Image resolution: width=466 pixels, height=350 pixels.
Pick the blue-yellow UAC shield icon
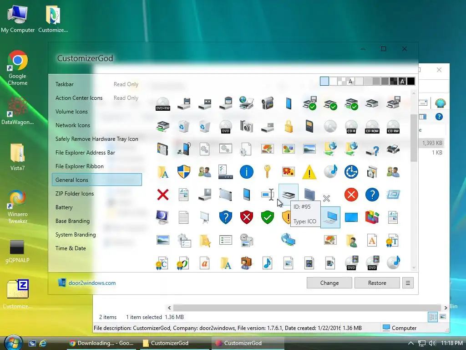(184, 172)
